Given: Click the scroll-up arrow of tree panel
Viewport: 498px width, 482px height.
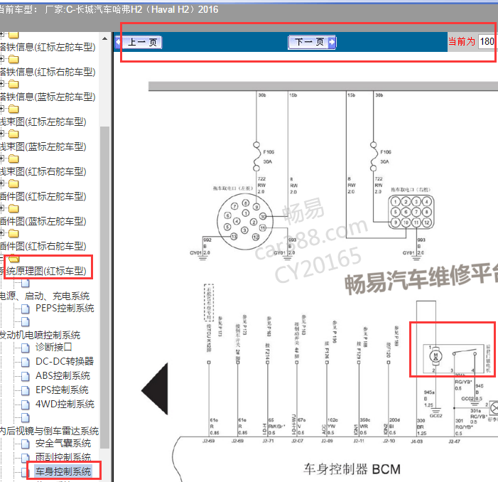Looking at the screenshot, I should tap(105, 39).
